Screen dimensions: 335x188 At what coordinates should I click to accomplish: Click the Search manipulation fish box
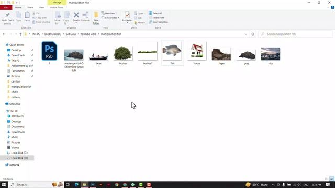pyautogui.click(x=295, y=34)
